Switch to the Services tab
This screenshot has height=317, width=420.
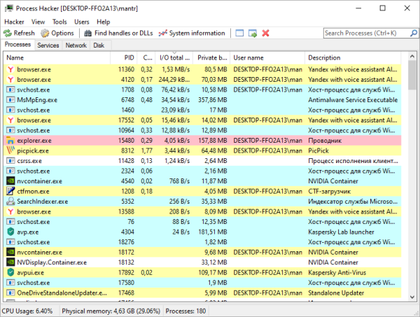pos(48,45)
